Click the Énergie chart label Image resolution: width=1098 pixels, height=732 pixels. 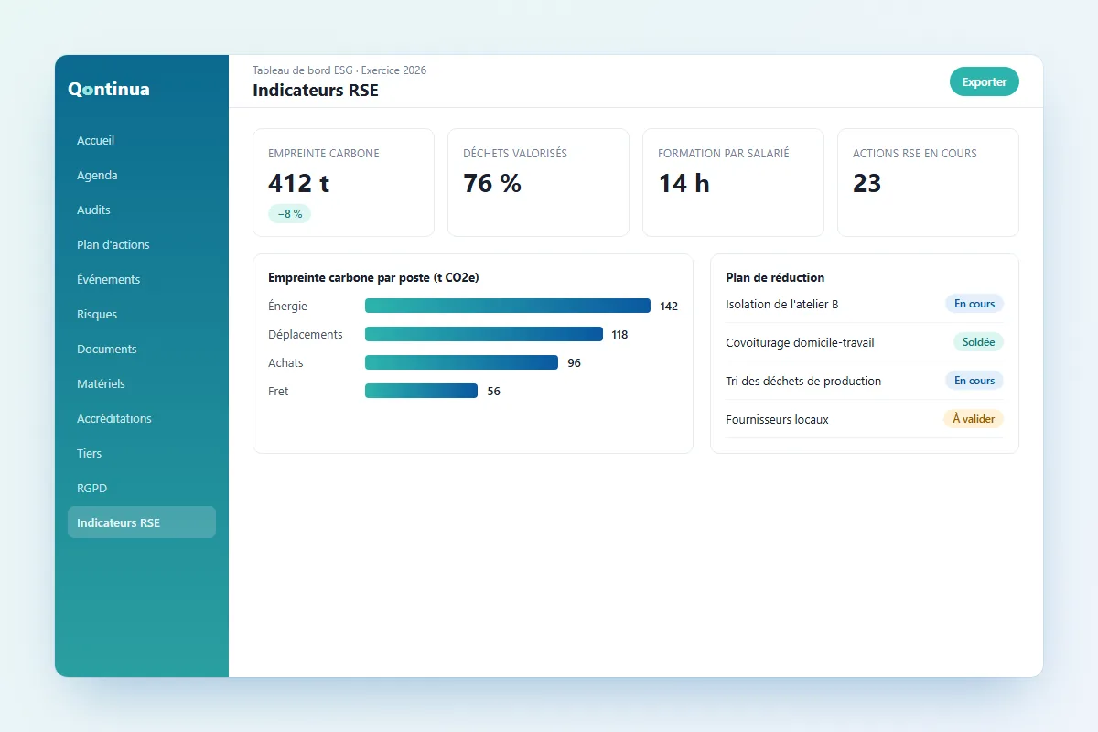pos(288,307)
